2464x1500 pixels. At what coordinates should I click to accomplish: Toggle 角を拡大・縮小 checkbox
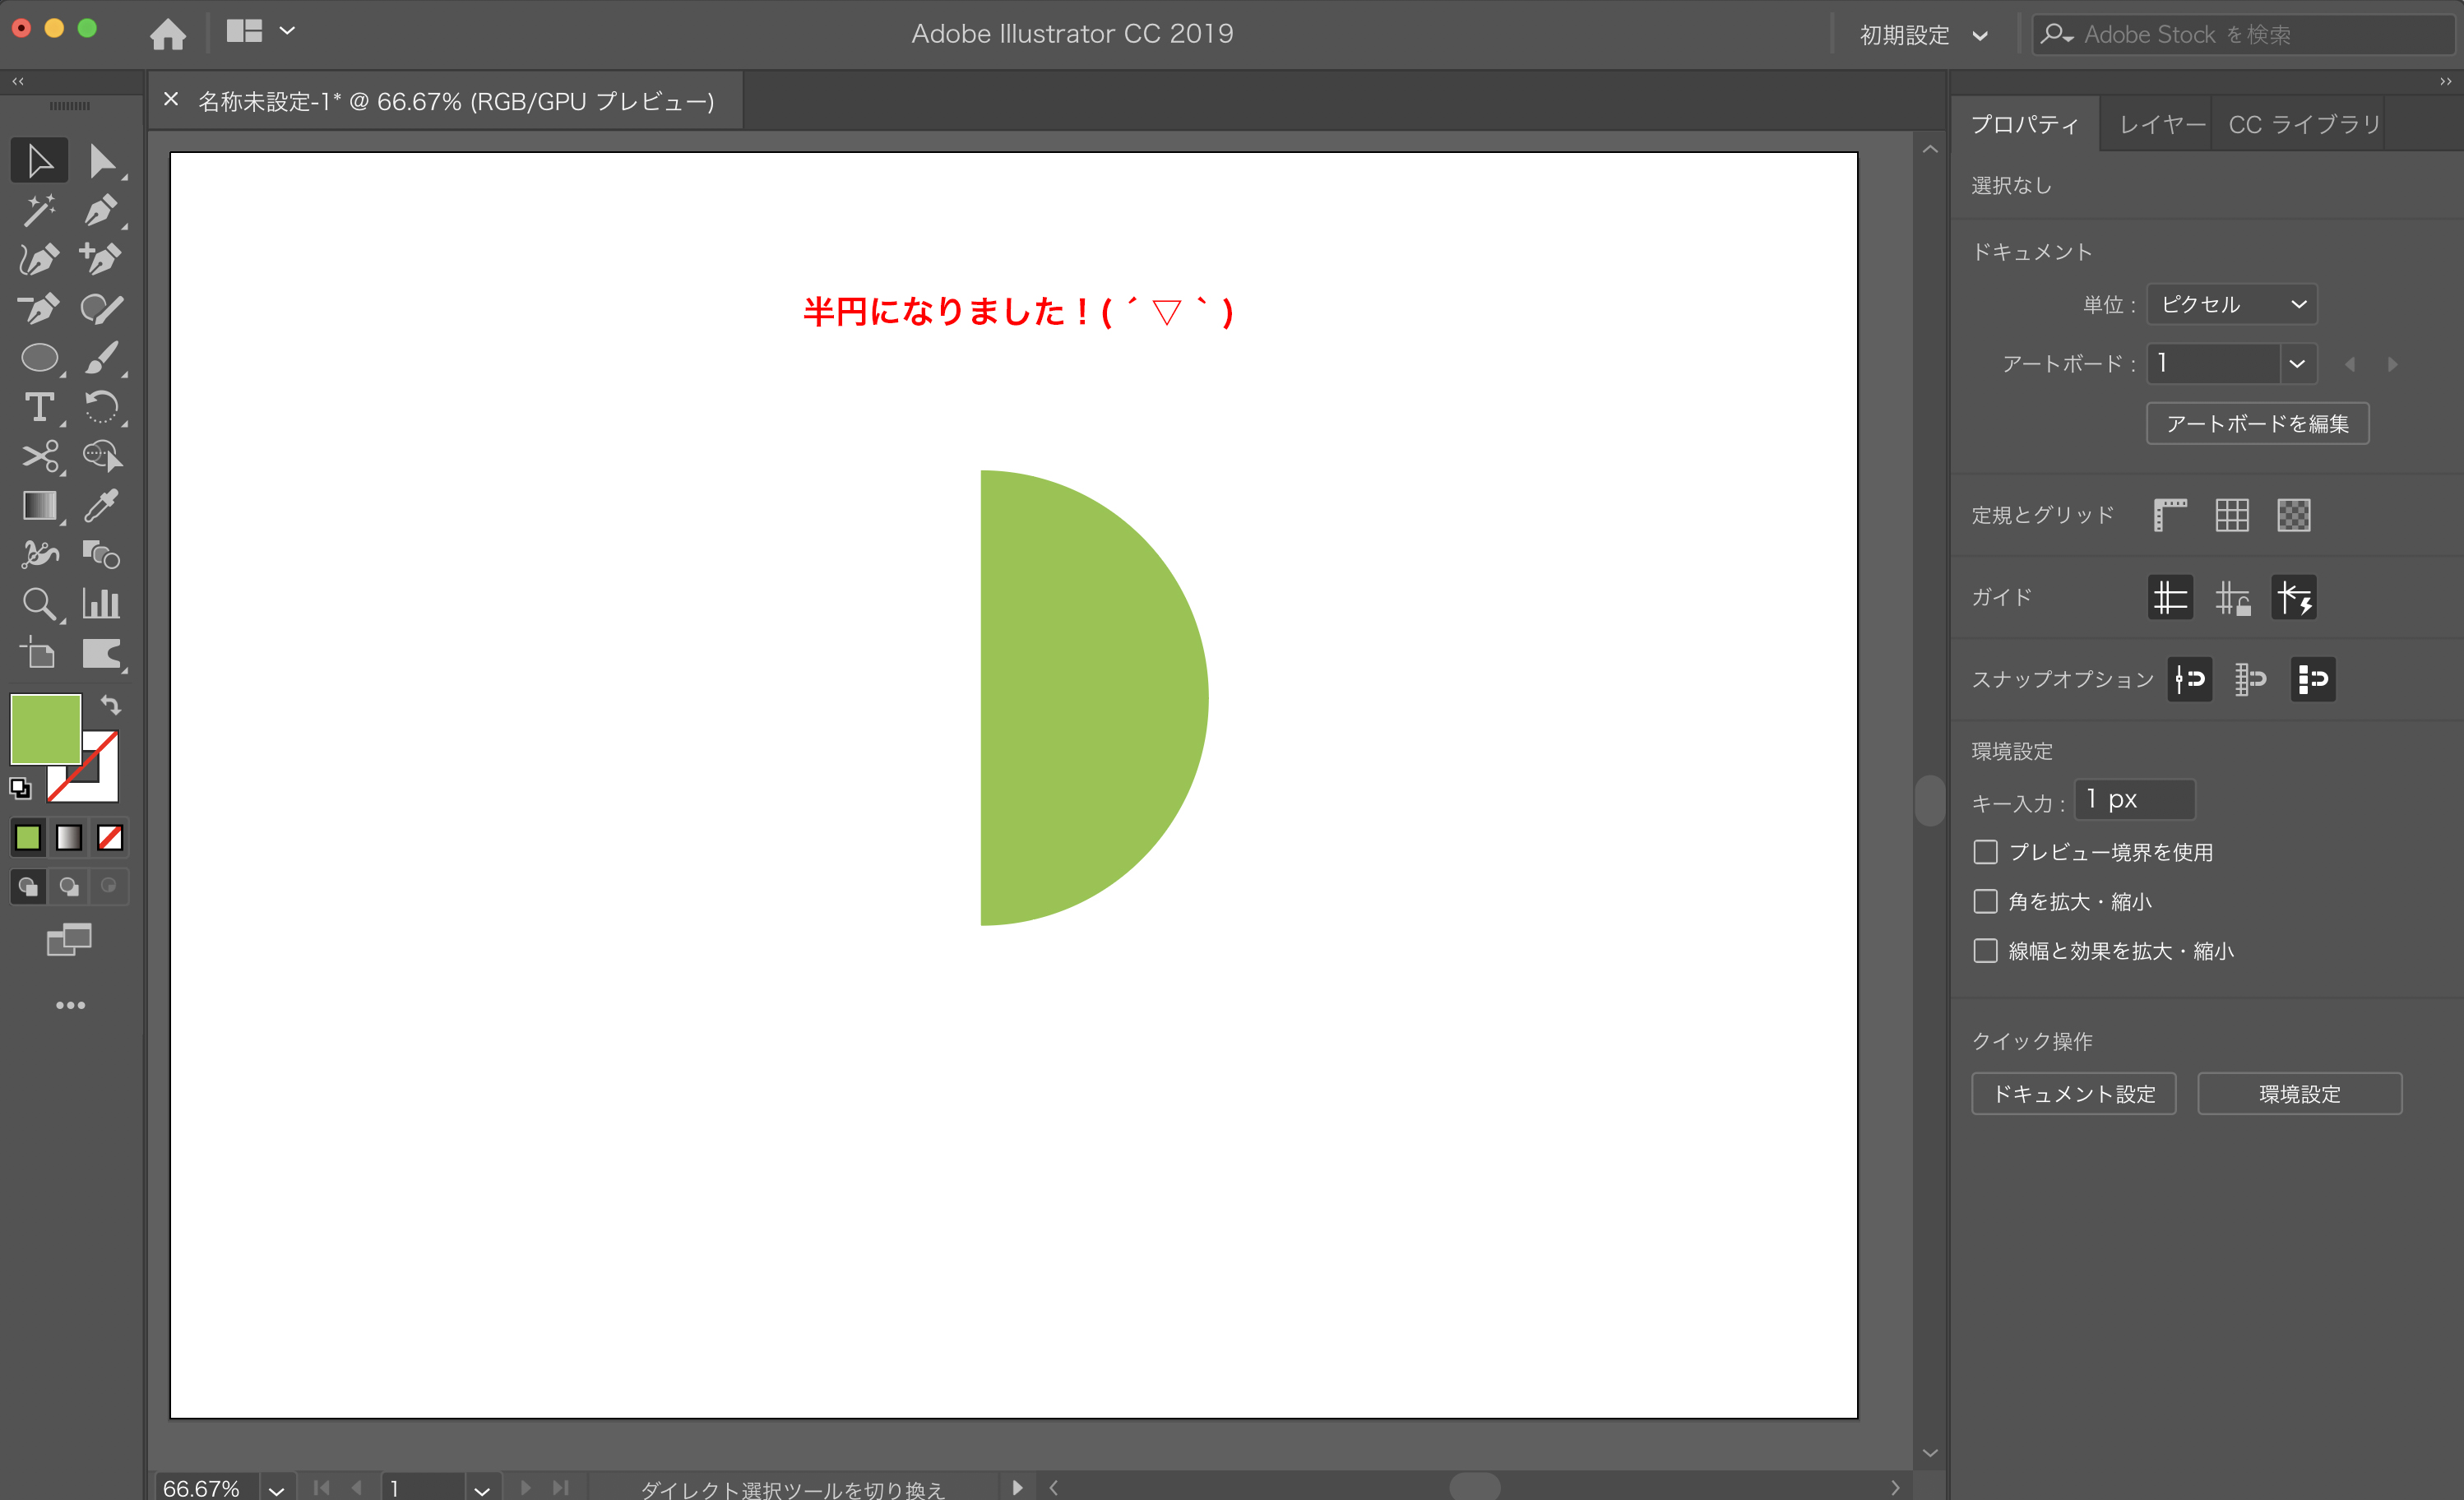tap(1984, 901)
